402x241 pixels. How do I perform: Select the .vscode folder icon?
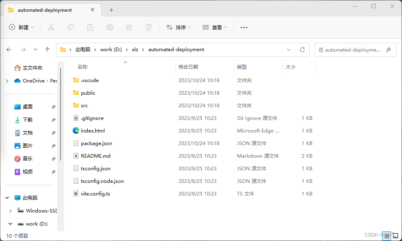coord(76,80)
